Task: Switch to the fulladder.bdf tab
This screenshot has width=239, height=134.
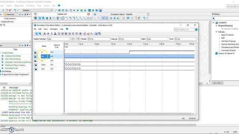Action: tap(62, 14)
